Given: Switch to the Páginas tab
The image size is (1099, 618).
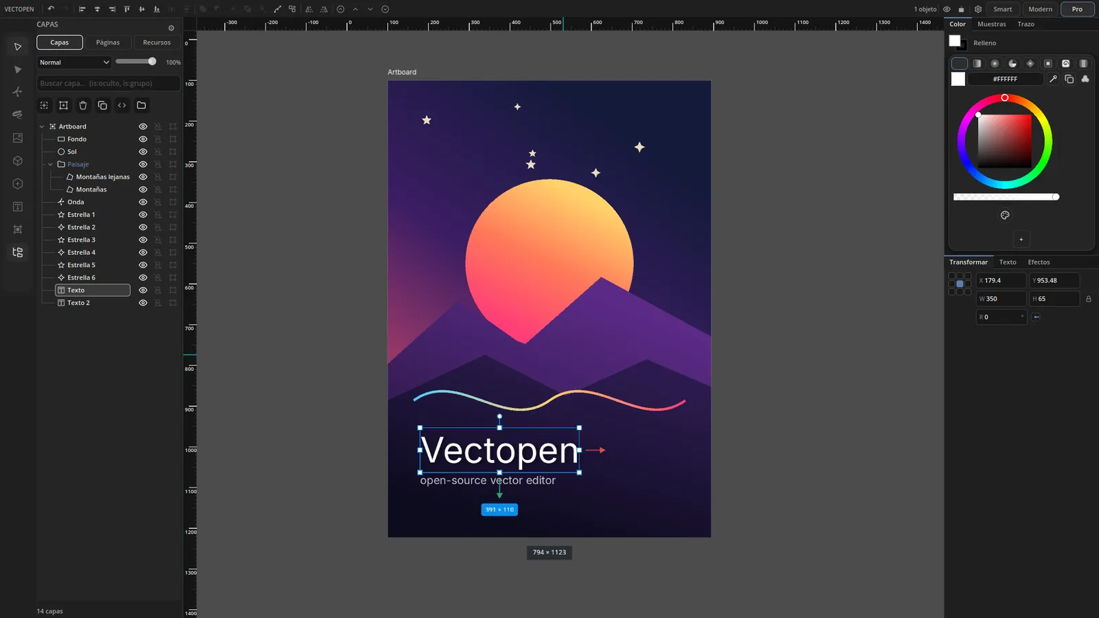Looking at the screenshot, I should click(x=108, y=43).
